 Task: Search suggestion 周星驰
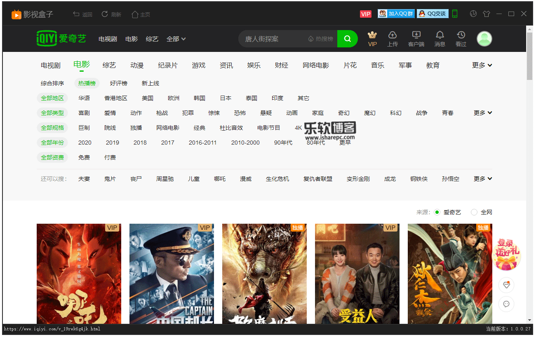(165, 179)
